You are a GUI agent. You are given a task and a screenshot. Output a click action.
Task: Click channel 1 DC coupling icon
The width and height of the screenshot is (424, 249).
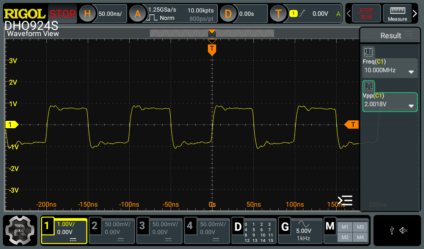point(73,240)
